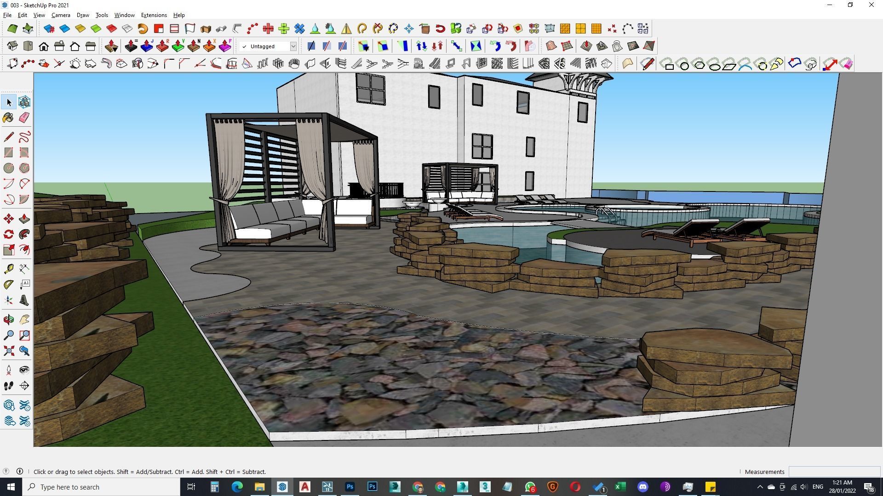Choose the Zoom magnifier tool

9,335
